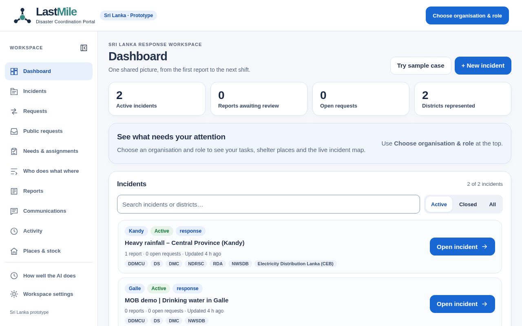
Task: Focus the Search incidents or districts field
Action: (x=268, y=204)
